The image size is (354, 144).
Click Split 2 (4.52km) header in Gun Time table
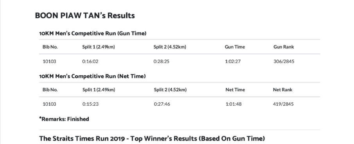(x=170, y=47)
